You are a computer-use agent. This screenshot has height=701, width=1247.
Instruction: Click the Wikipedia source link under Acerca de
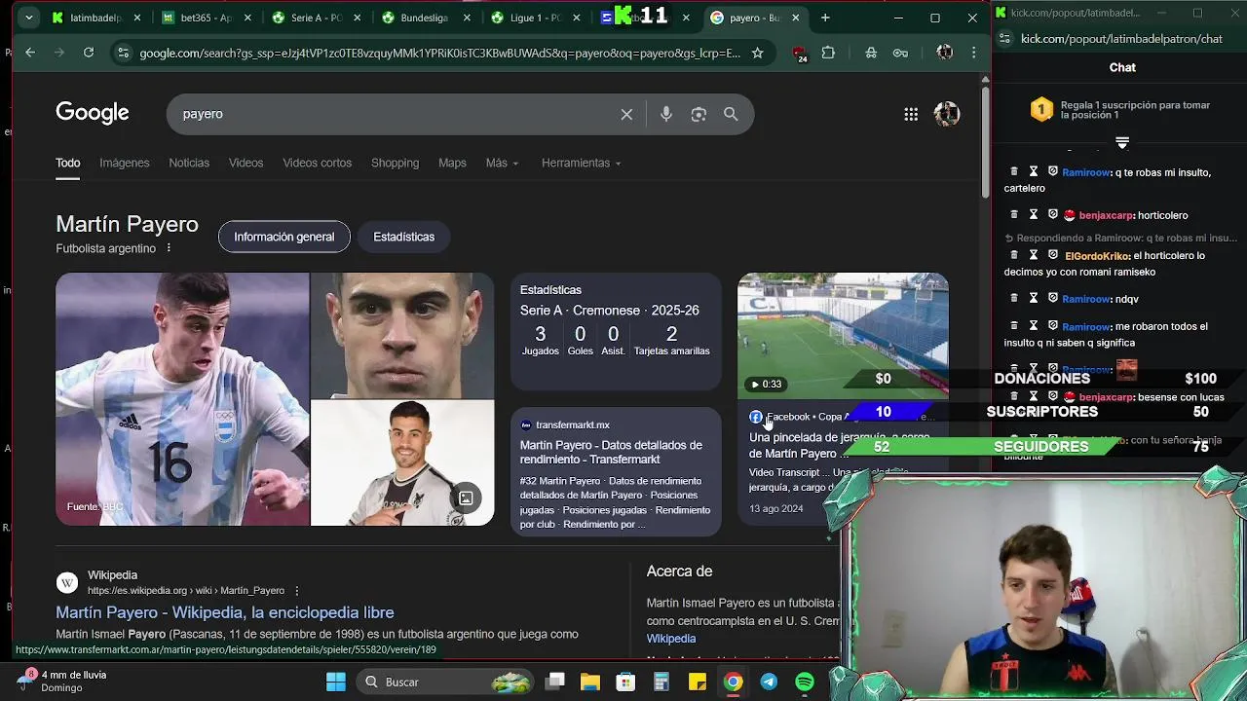click(x=671, y=639)
